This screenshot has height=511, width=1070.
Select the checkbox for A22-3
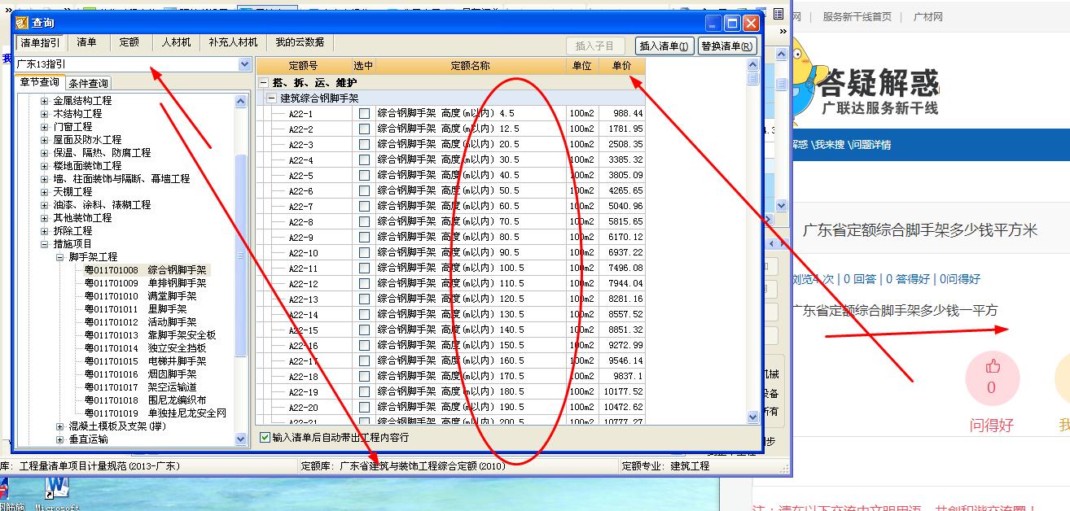(x=364, y=145)
